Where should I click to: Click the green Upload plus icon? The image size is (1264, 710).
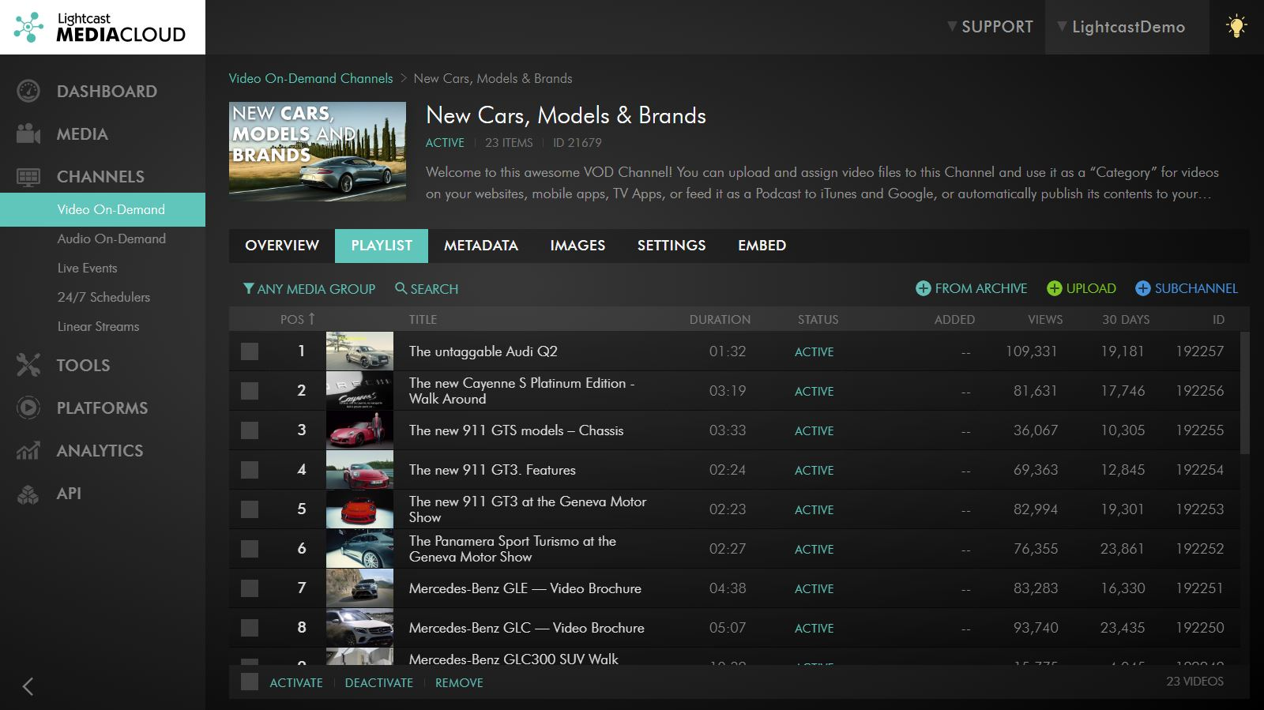tap(1054, 288)
